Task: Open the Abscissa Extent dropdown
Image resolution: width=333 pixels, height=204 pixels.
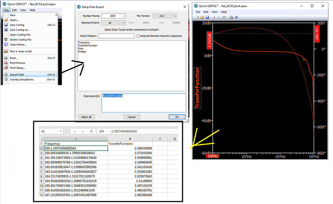Action: point(114,22)
